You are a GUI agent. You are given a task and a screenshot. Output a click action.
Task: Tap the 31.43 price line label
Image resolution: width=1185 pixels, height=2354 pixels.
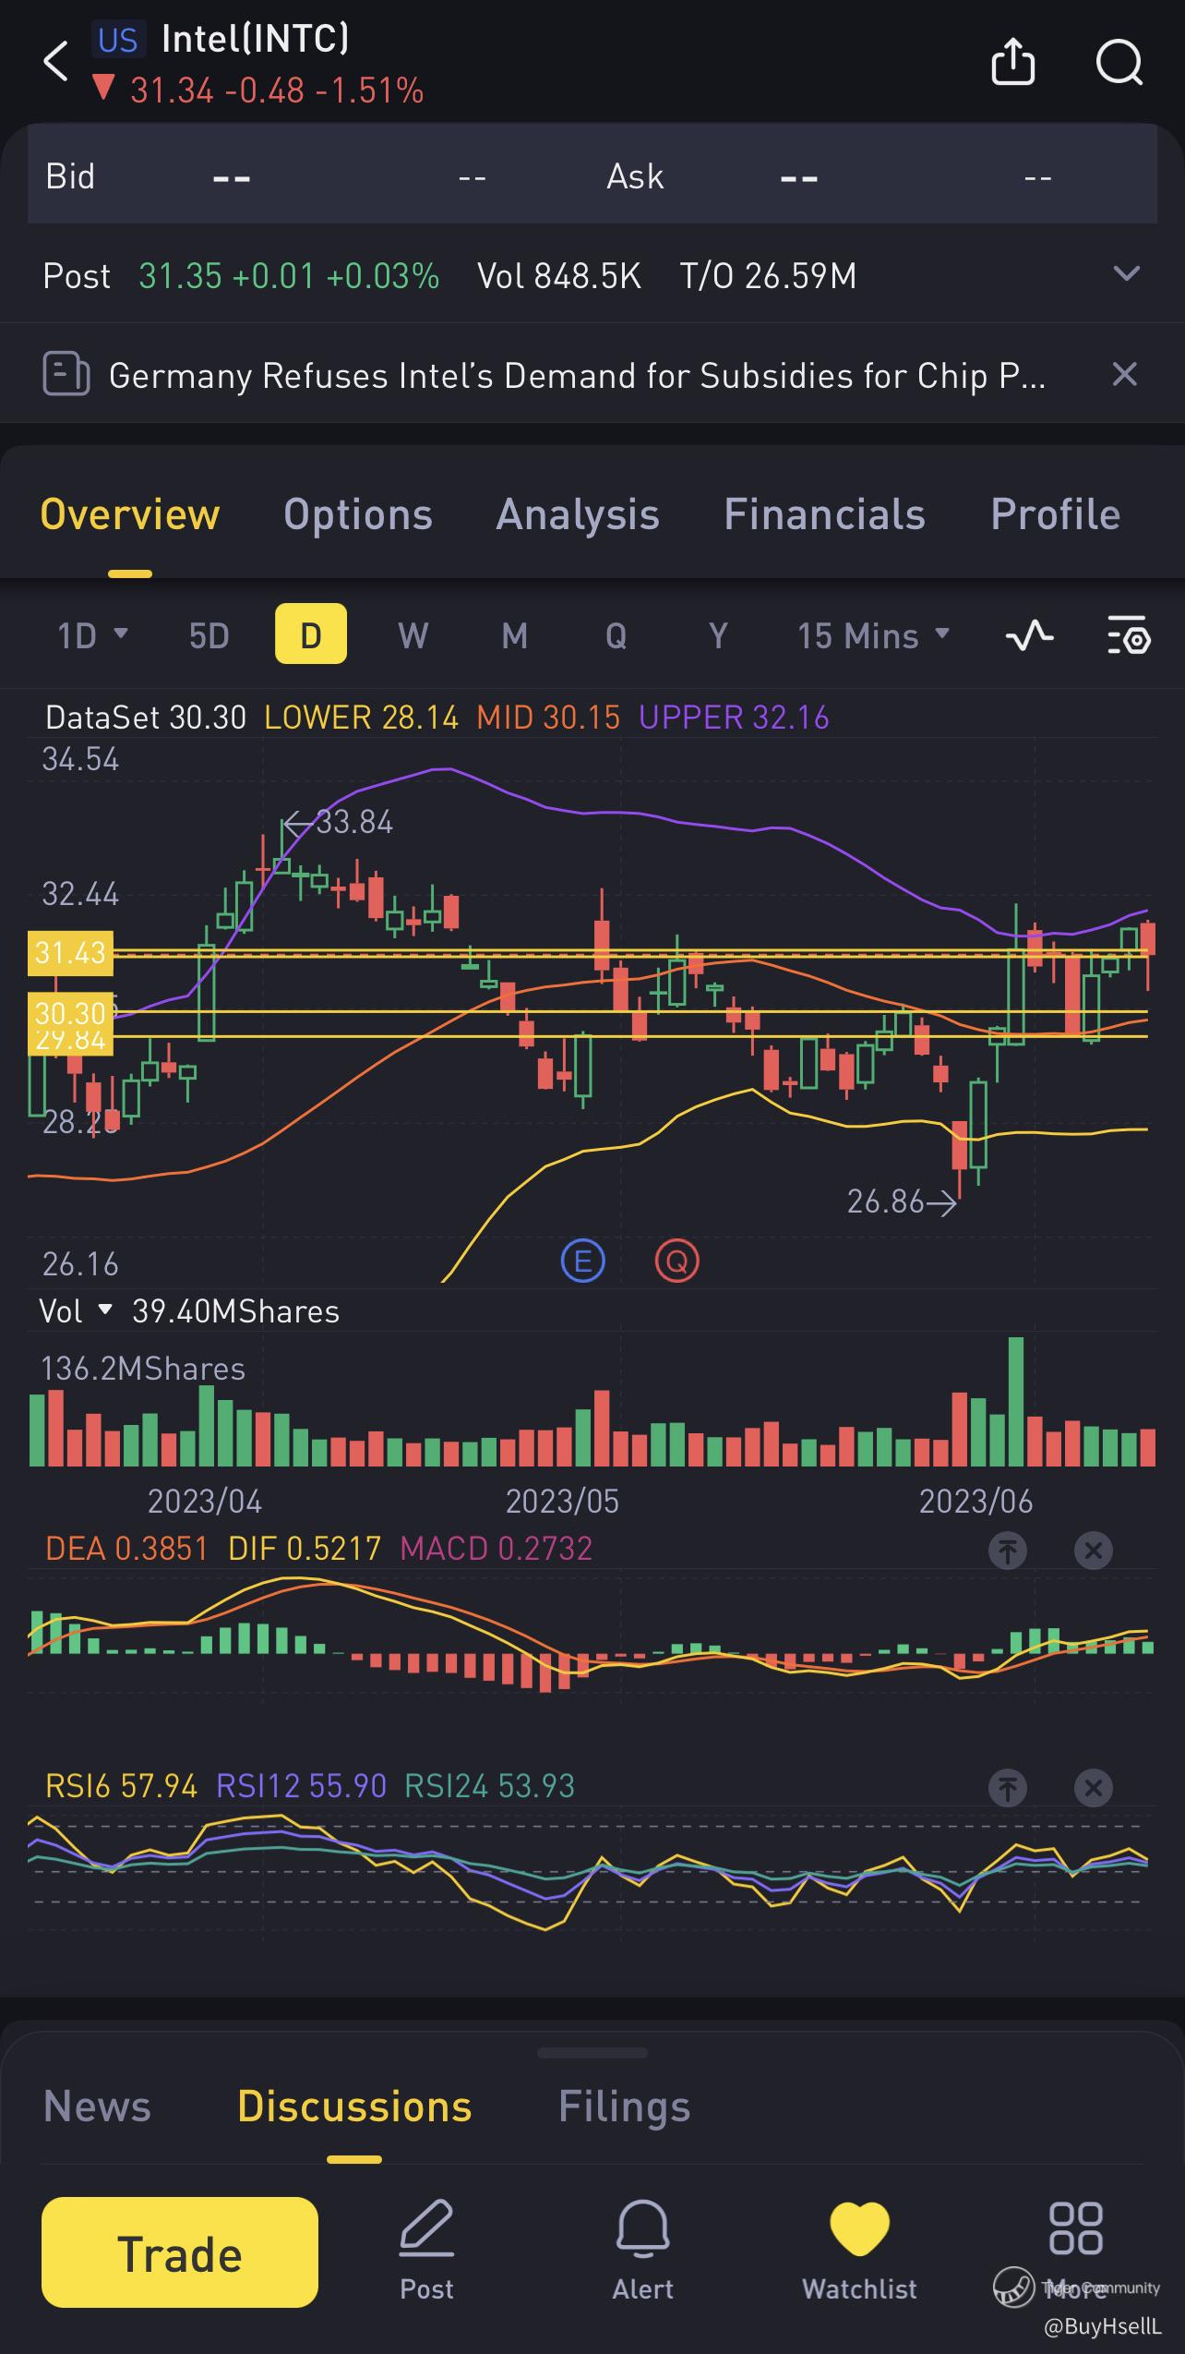[70, 952]
